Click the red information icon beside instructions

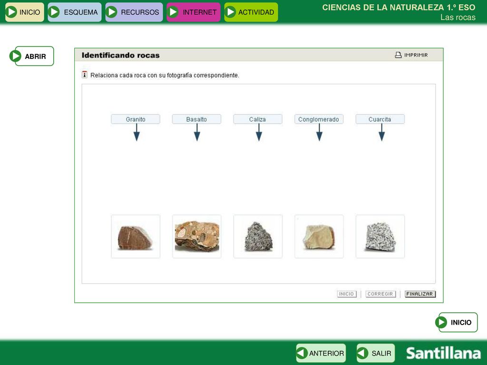[85, 75]
